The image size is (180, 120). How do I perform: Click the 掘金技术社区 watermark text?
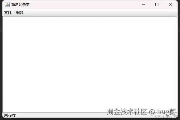coord(127,112)
